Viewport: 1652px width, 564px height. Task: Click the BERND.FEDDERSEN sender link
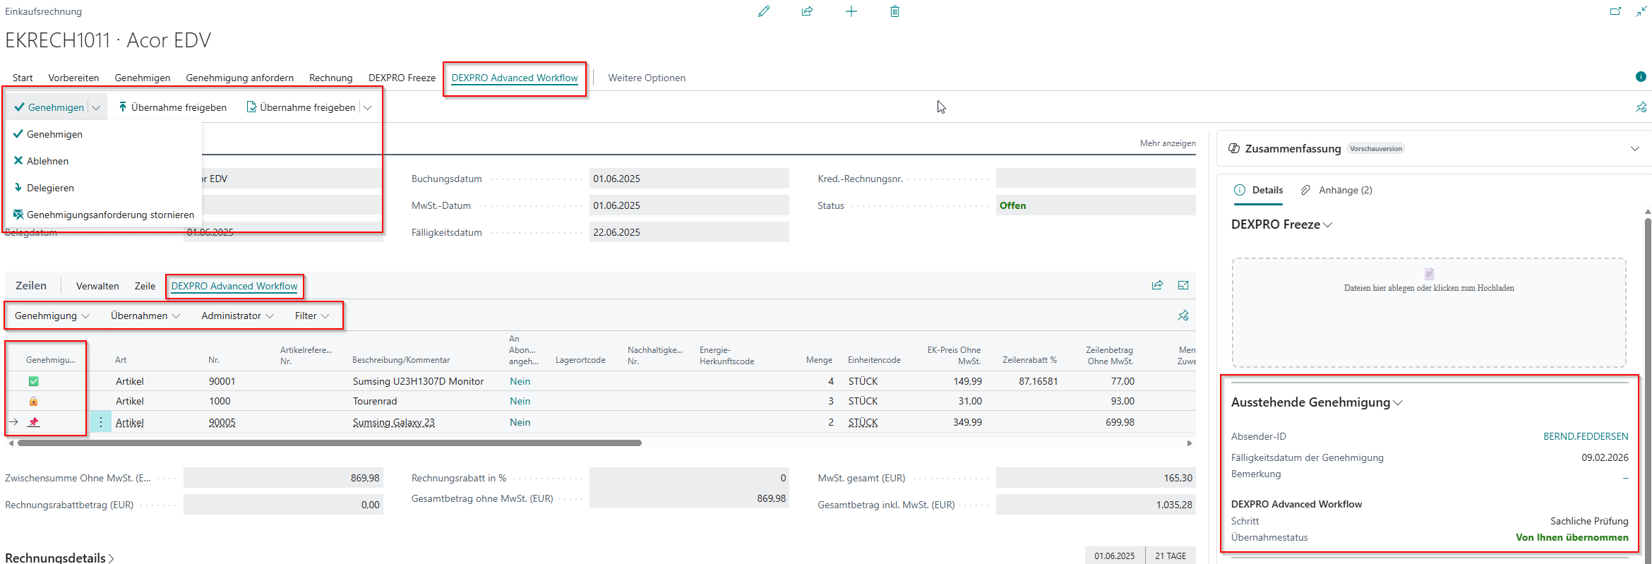(x=1585, y=436)
